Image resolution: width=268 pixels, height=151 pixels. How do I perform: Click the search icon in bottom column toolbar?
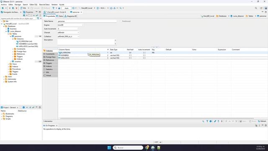click(x=203, y=121)
